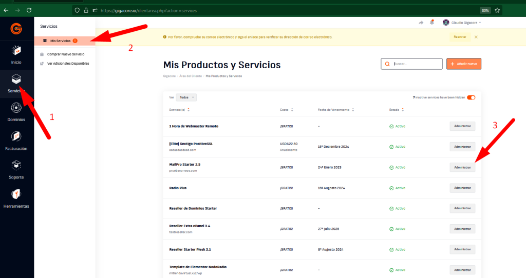The image size is (526, 278).
Task: Click into the Buscar search field
Action: tap(416, 64)
